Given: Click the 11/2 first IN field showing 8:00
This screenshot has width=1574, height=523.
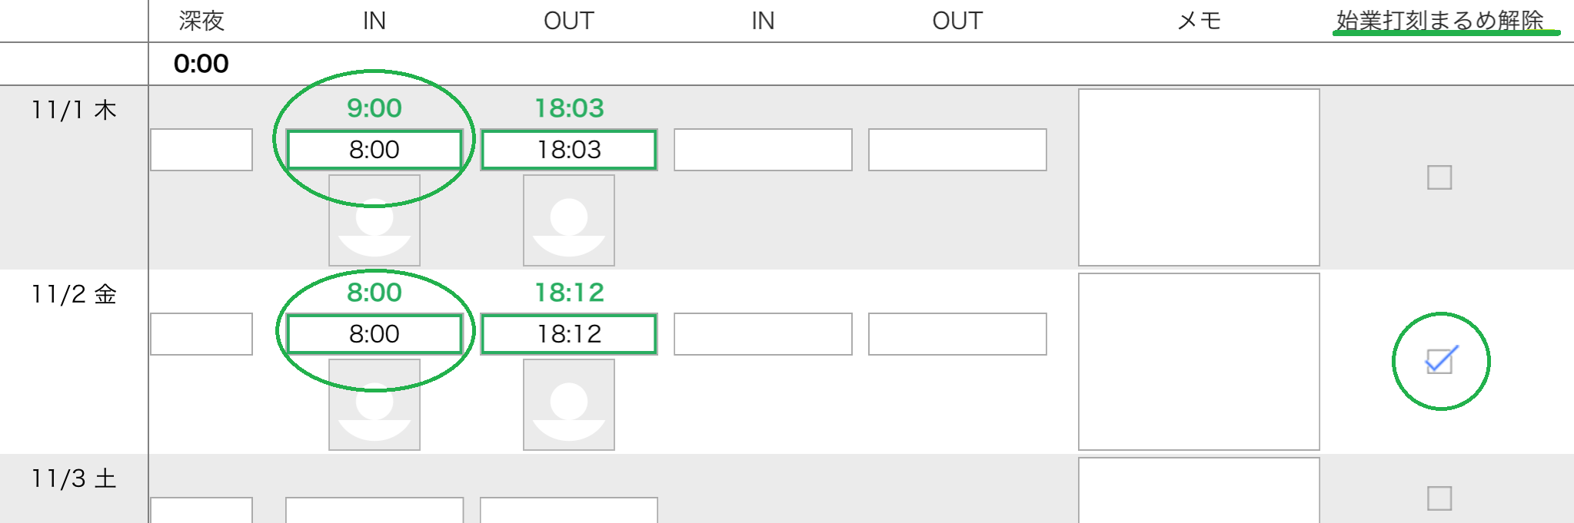Looking at the screenshot, I should pyautogui.click(x=374, y=334).
